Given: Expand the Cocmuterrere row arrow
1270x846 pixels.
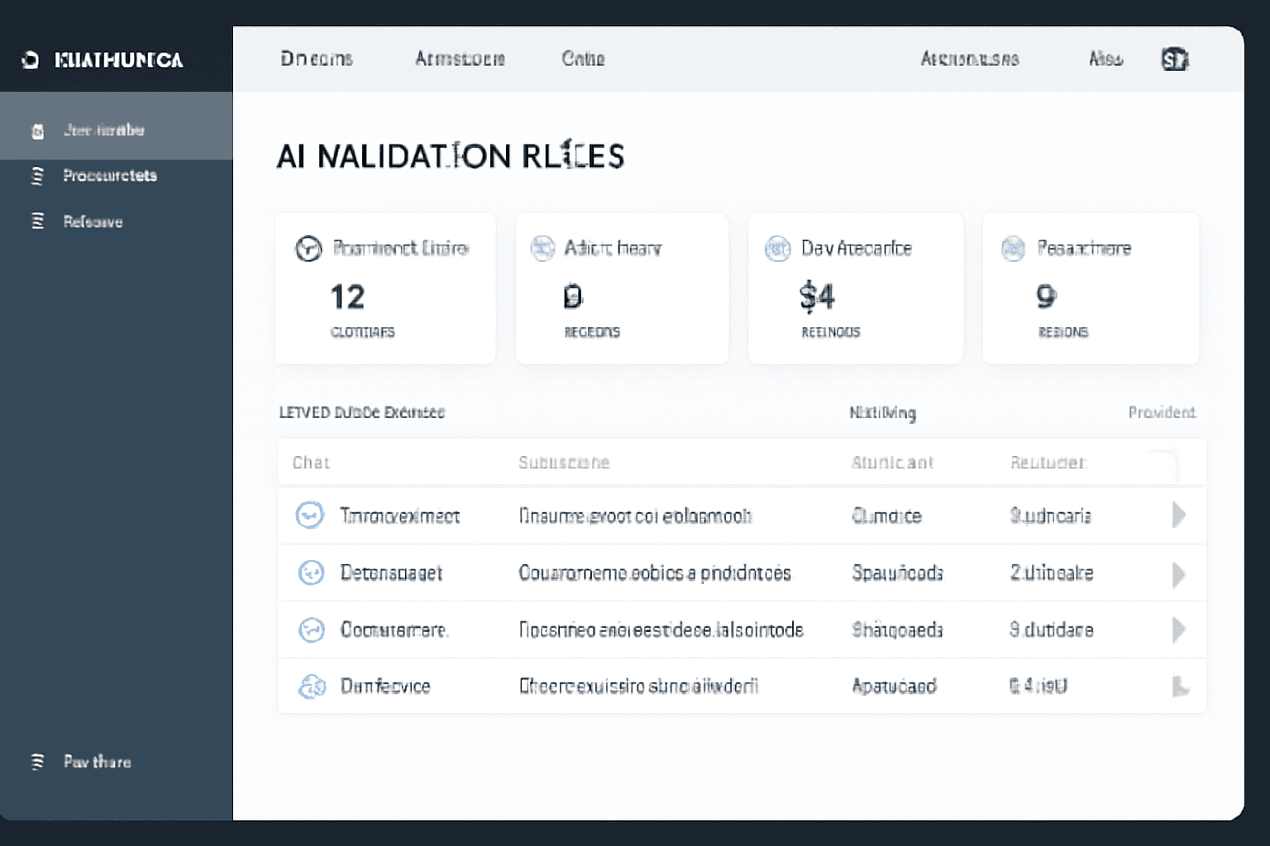Looking at the screenshot, I should [x=1179, y=630].
